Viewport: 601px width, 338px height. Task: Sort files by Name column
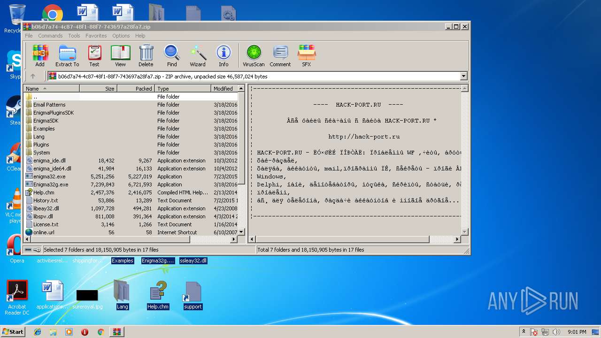click(x=52, y=88)
